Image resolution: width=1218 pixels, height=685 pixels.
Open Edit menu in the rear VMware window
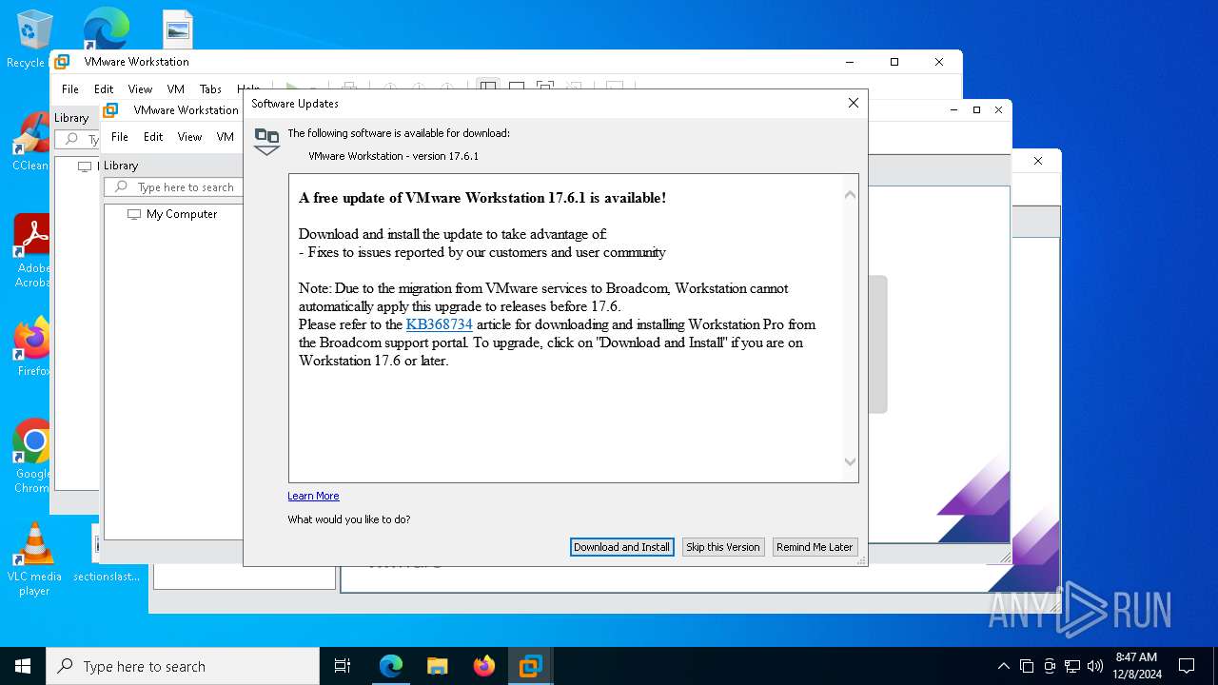click(x=104, y=88)
